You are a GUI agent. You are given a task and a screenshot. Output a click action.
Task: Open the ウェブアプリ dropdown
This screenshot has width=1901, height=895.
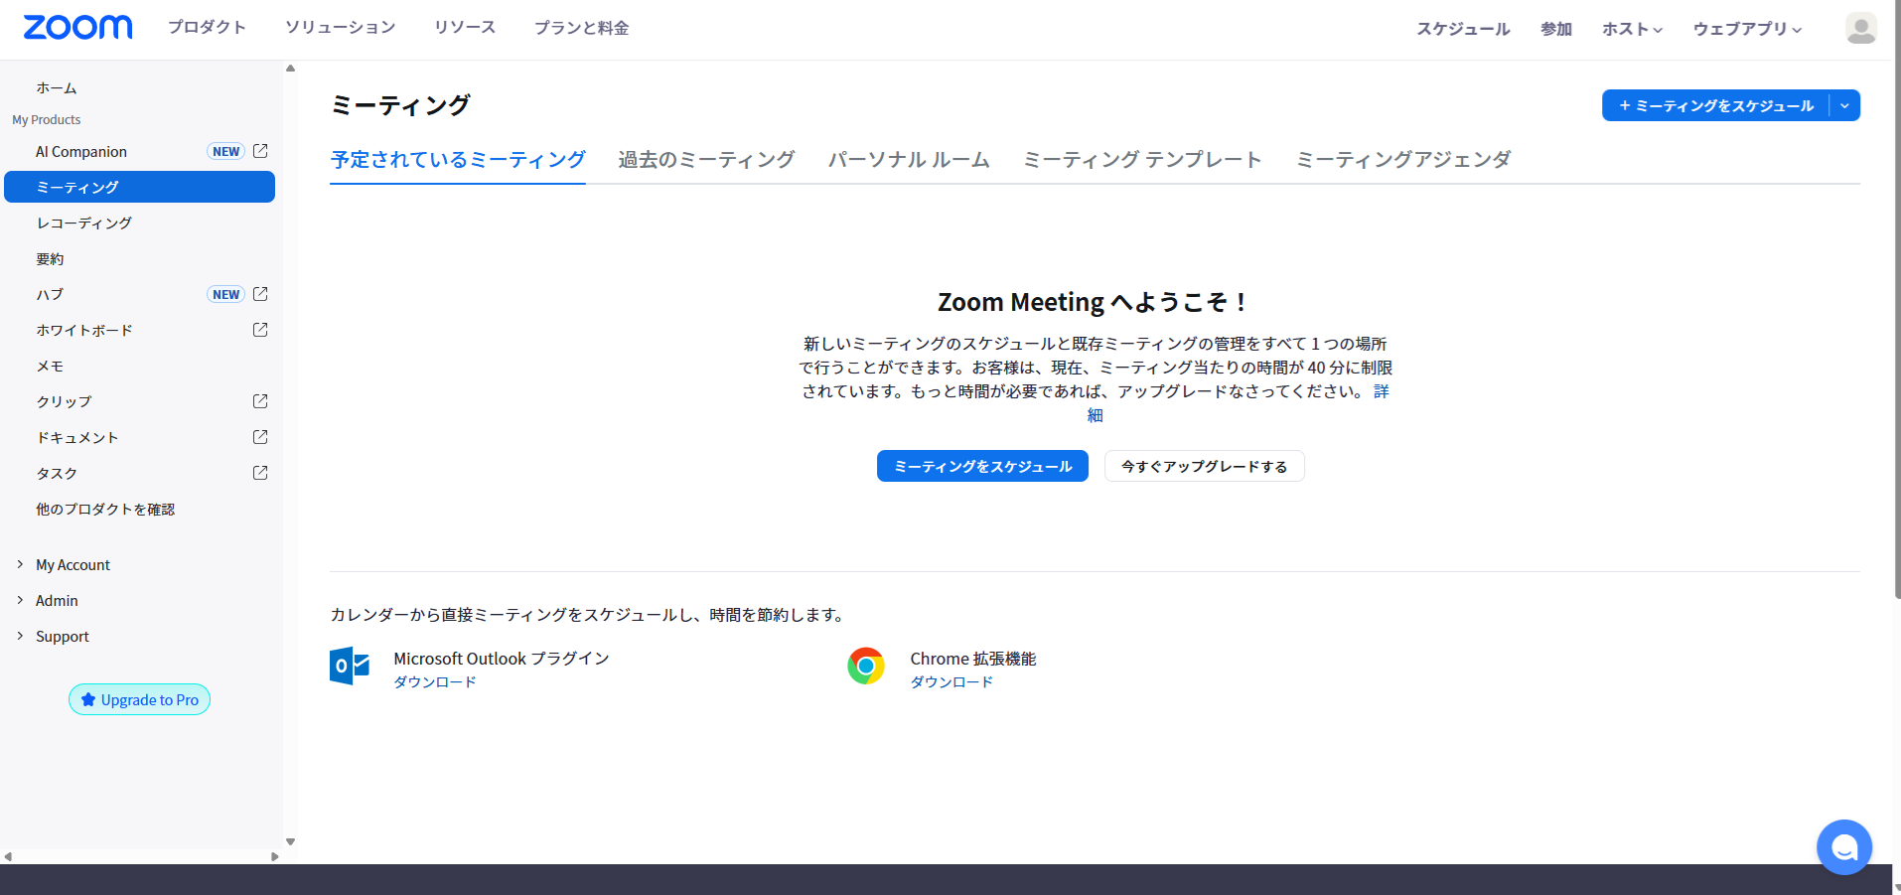pos(1745,30)
